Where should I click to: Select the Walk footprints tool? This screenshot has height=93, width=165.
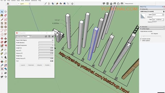[x=2, y=77]
